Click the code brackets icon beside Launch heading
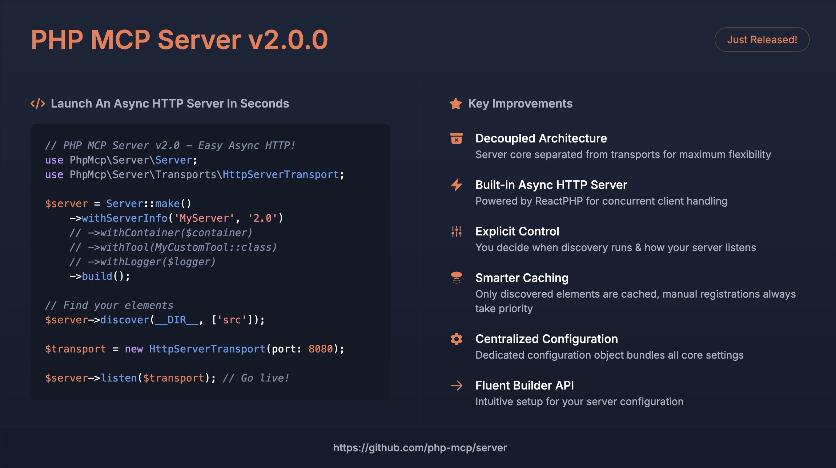 click(38, 104)
